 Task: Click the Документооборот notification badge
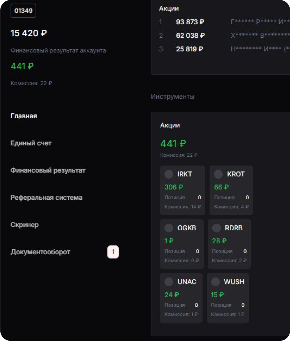(113, 252)
